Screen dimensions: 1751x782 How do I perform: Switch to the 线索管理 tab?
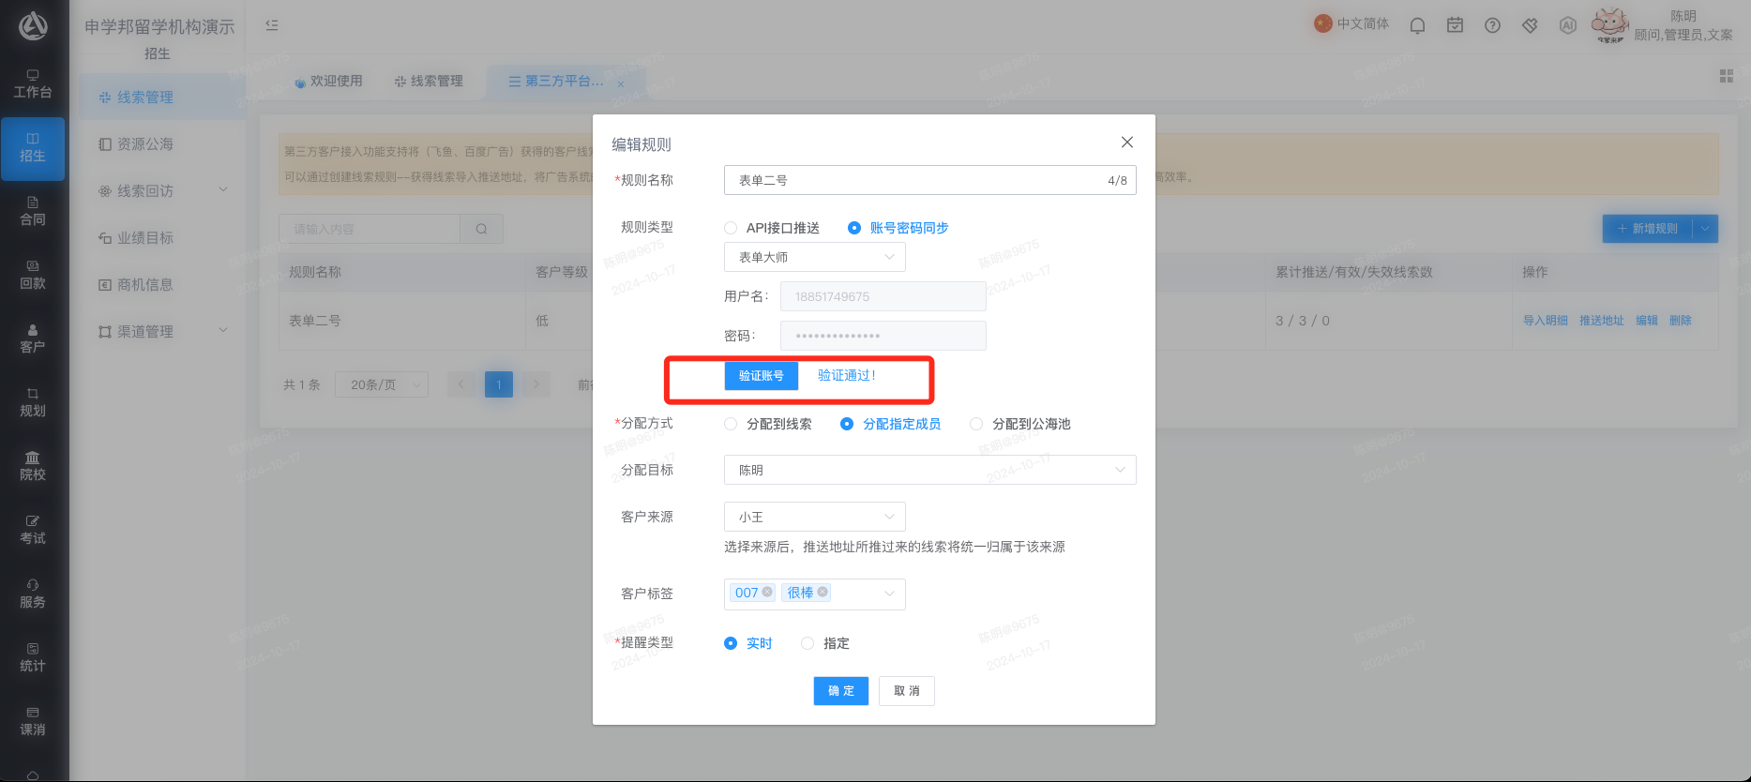429,82
